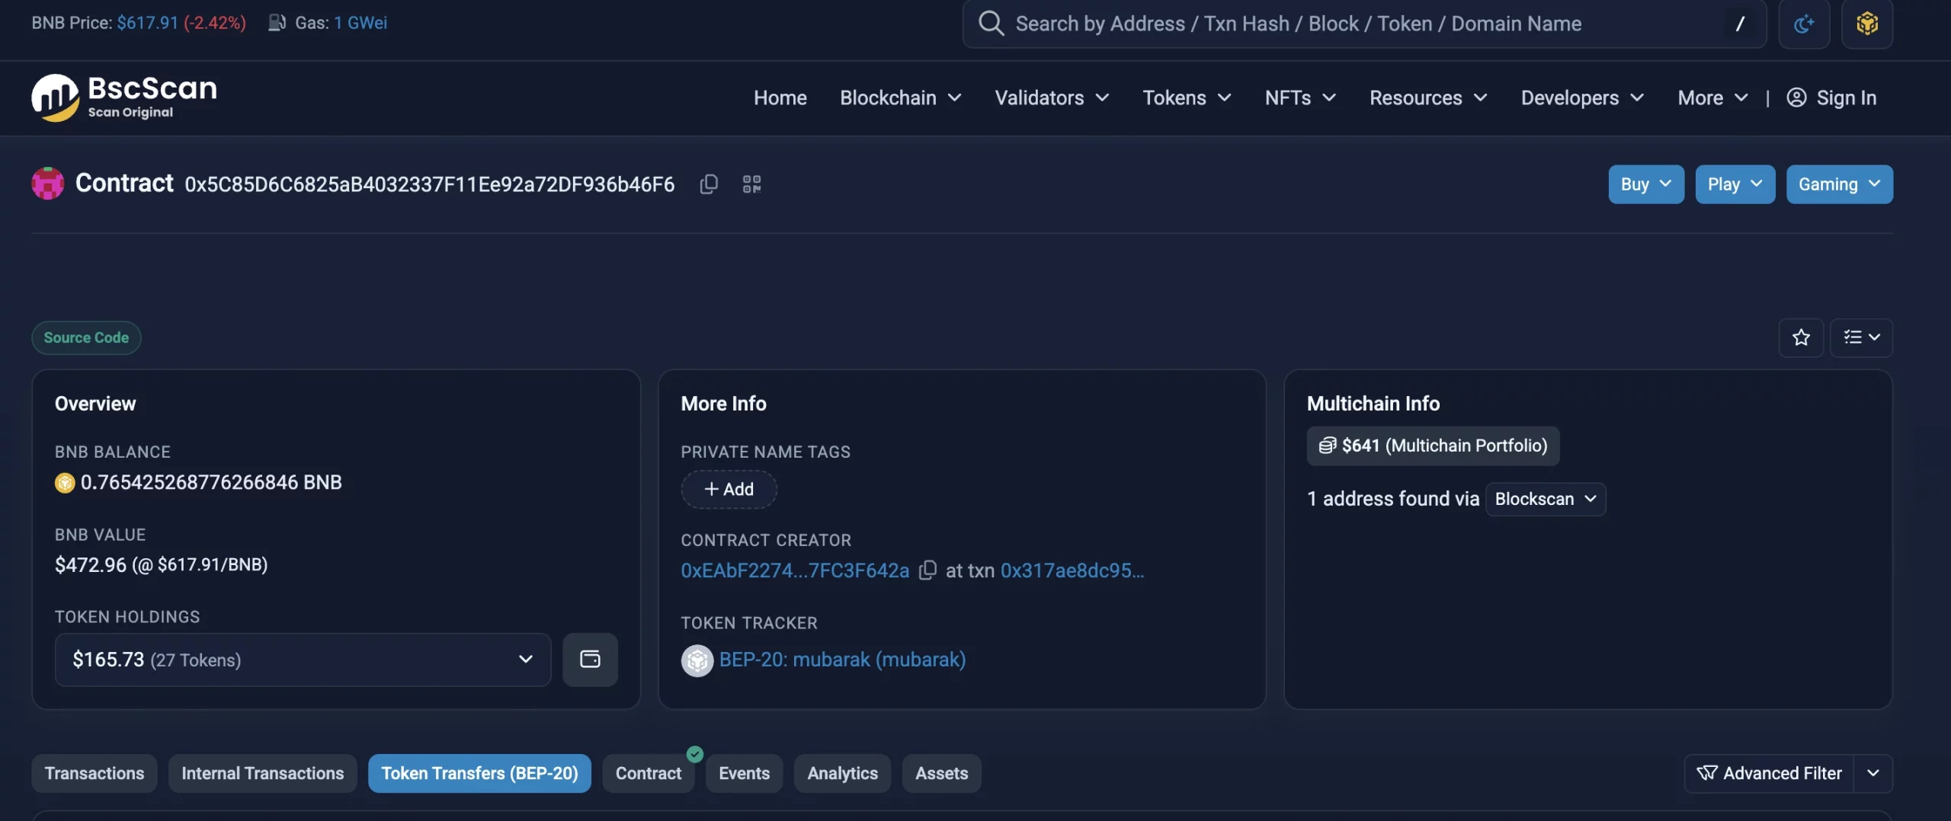Expand the Tokens menu
This screenshot has width=1951, height=821.
coord(1187,97)
